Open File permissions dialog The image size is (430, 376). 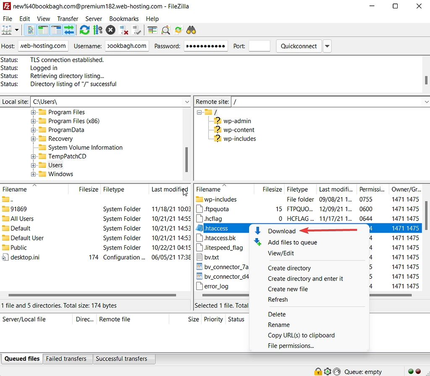coord(291,346)
